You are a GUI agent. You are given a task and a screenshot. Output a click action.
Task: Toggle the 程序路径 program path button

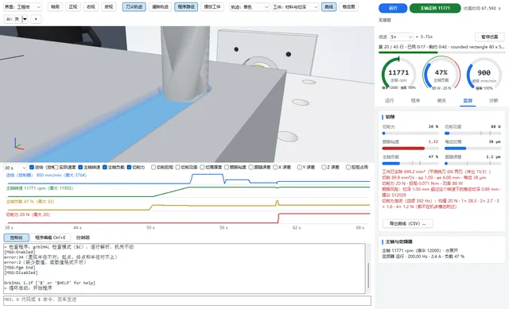point(186,7)
